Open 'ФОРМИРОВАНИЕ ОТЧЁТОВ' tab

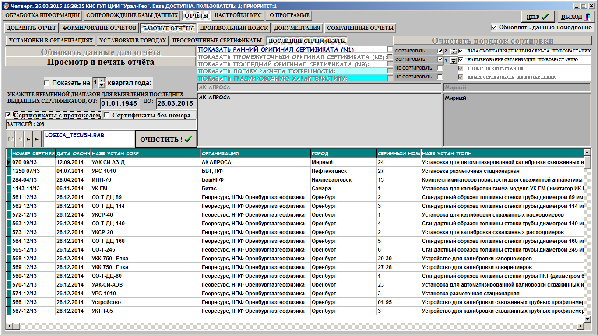pos(99,28)
